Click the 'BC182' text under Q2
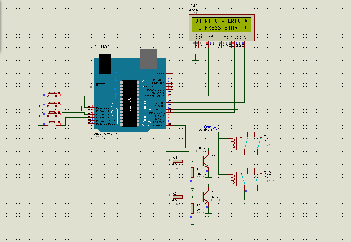The width and height of the screenshot is (351, 242). coord(214,197)
